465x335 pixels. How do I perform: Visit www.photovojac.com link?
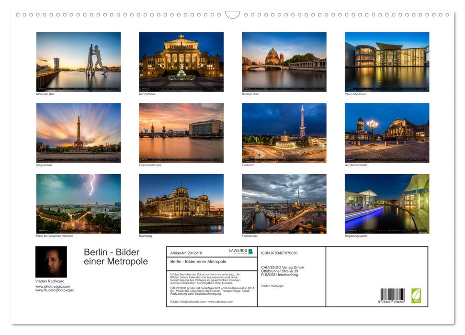click(x=53, y=286)
